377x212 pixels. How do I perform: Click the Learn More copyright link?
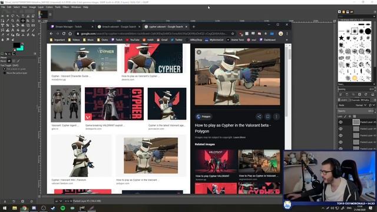pyautogui.click(x=239, y=137)
